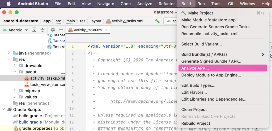272x131 pixels.
Task: Select task_view_item.xml in project tree
Action: coord(45,84)
